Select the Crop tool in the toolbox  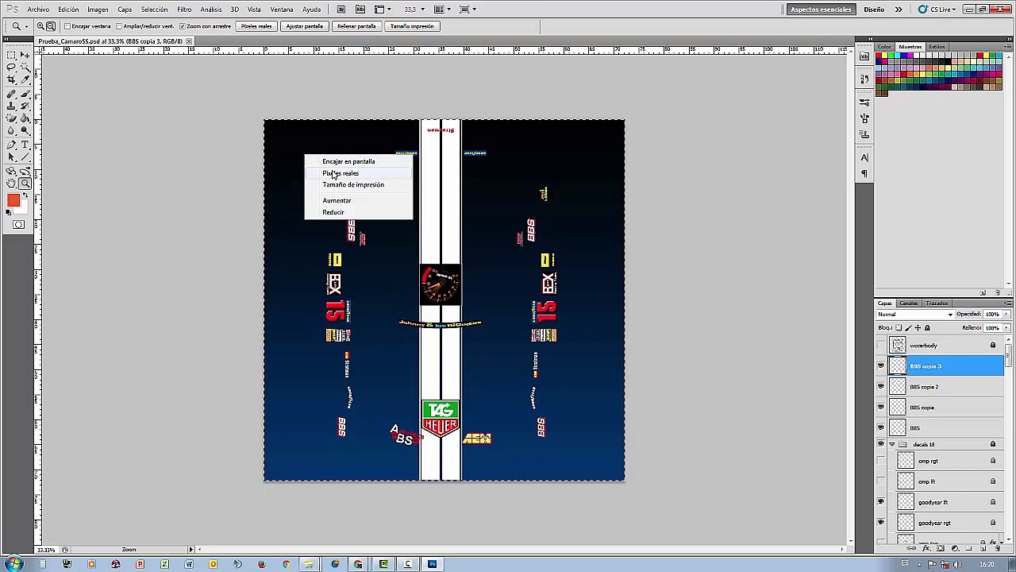[12, 80]
